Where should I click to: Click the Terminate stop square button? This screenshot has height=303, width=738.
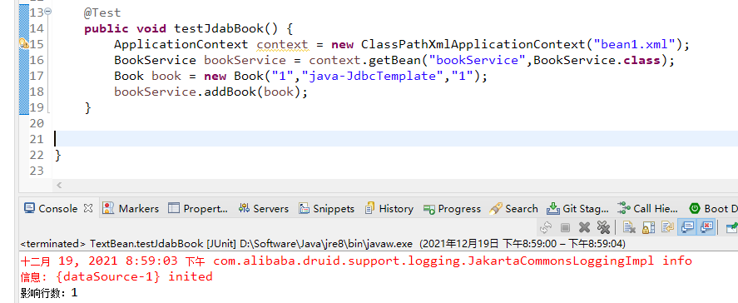point(565,227)
